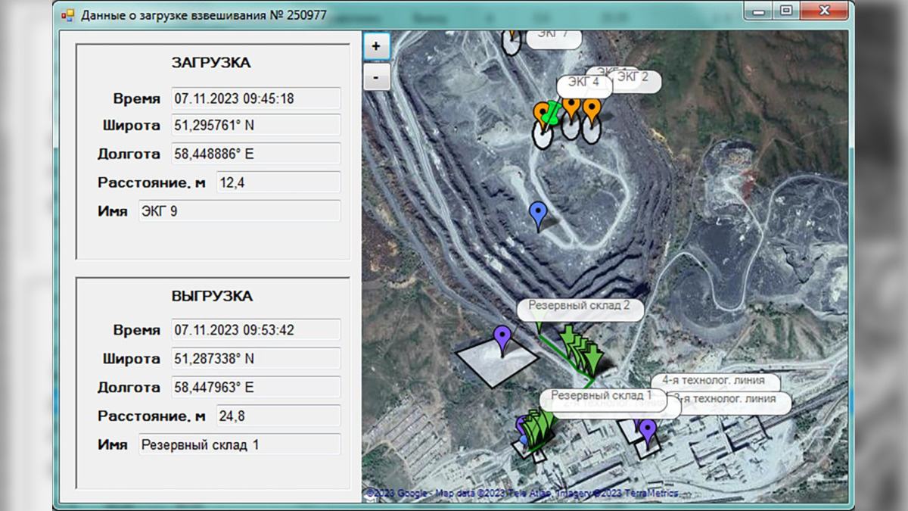
Task: Select the unloading distance field 24,8
Action: 278,416
